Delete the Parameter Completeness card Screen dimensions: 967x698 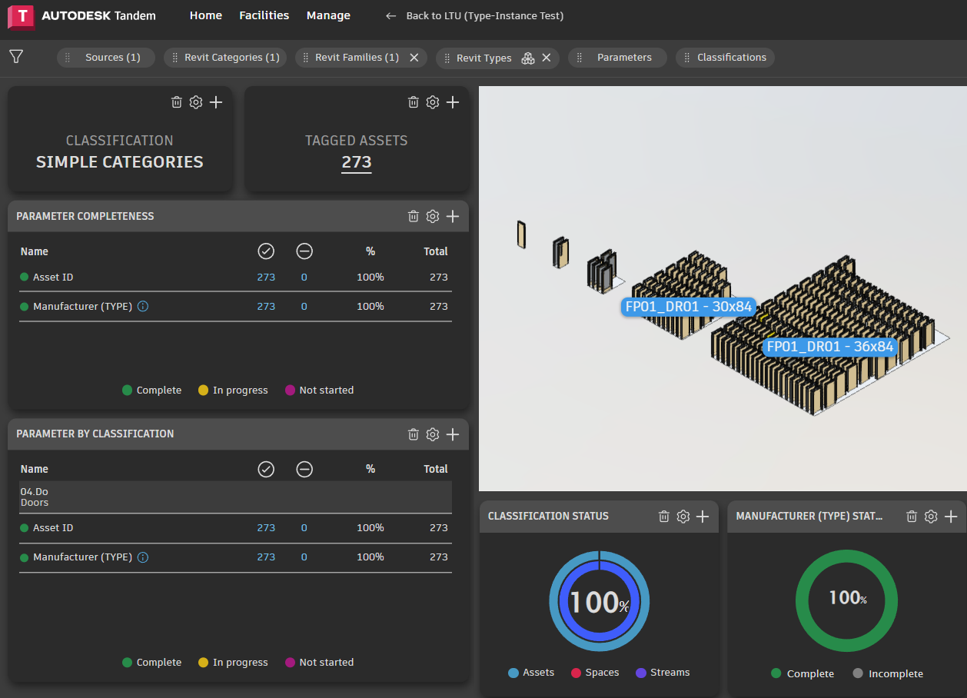[x=414, y=216]
